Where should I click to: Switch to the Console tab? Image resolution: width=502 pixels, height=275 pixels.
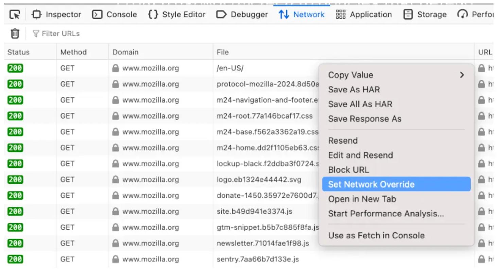115,15
